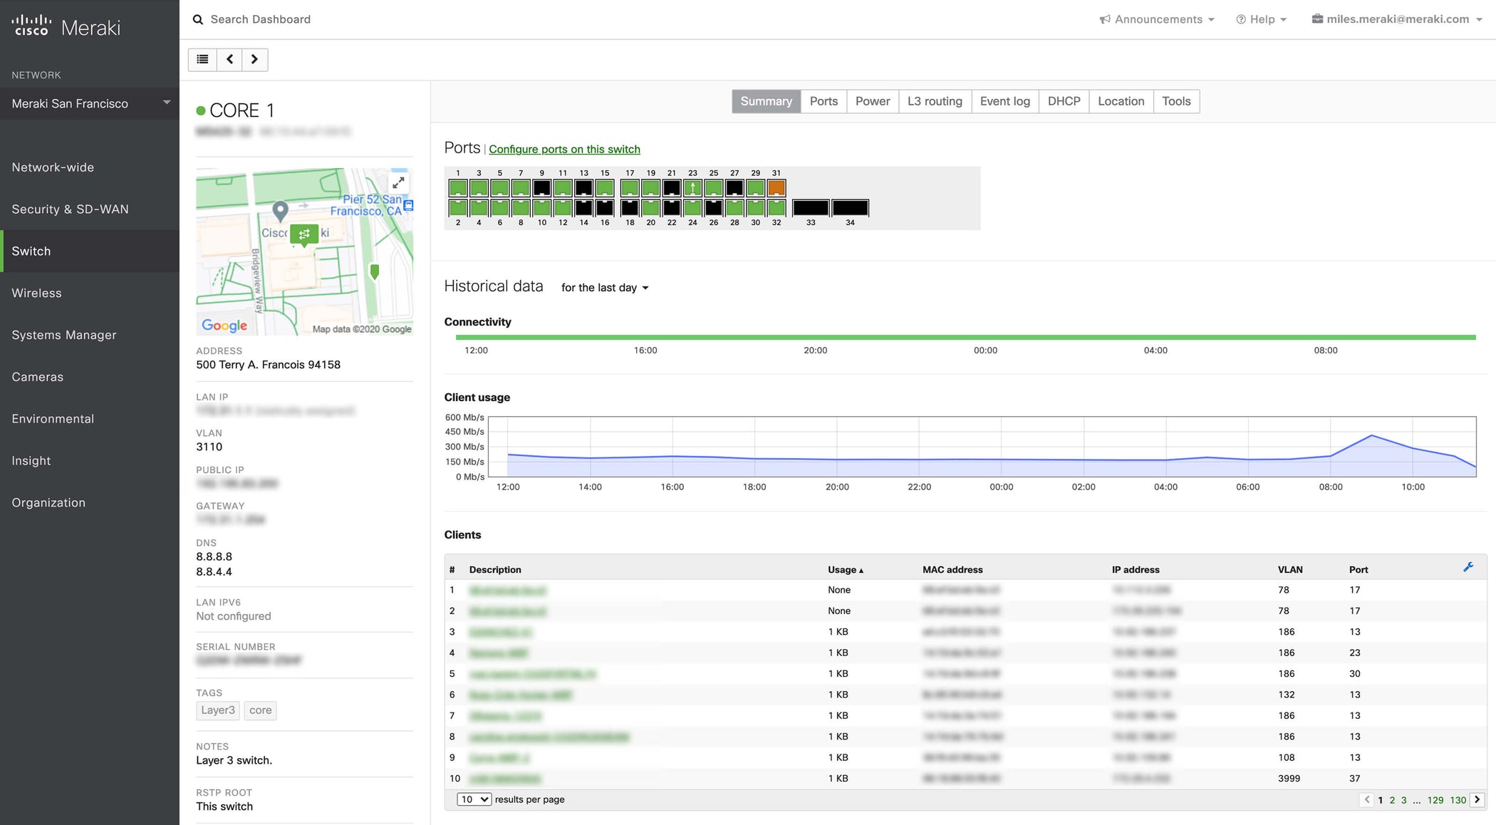The image size is (1496, 825).
Task: Expand the map with the fullscreen arrows icon
Action: click(398, 182)
